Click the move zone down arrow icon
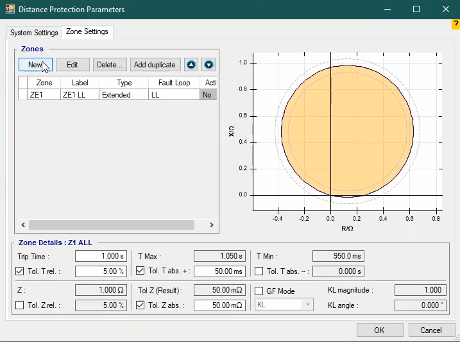460x342 pixels. [x=209, y=65]
